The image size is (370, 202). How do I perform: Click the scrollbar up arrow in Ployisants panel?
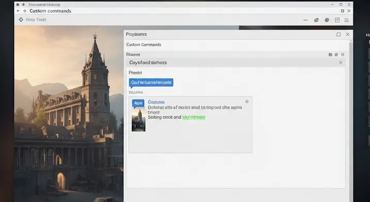pyautogui.click(x=351, y=41)
